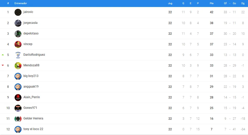The image size is (248, 135).
Task: Open manager DariioRodriguez's profile
Action: 34,55
